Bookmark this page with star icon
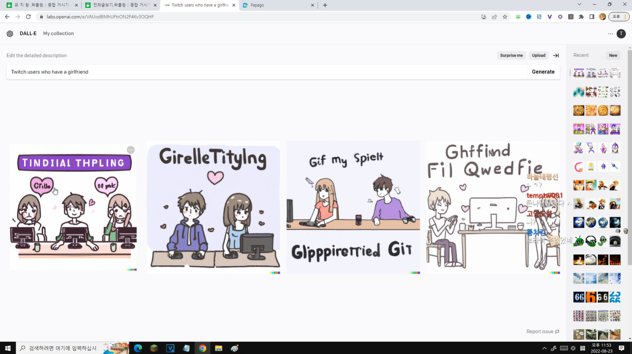 pos(505,17)
